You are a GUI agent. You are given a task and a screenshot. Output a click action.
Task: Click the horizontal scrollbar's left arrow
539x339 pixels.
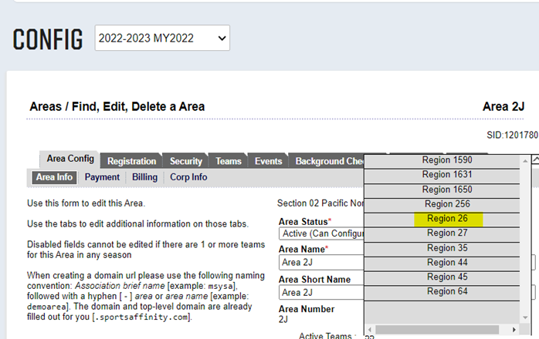point(371,330)
